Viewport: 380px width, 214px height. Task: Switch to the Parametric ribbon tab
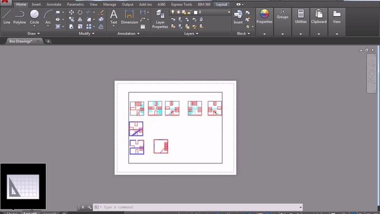point(75,4)
